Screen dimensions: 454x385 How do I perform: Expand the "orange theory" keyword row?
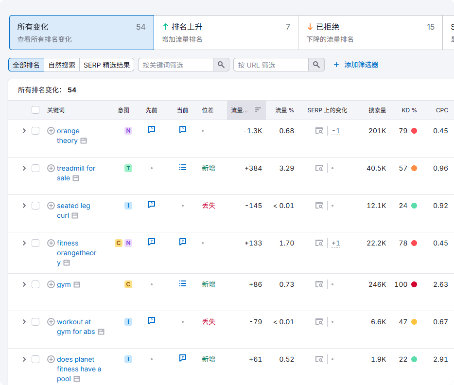pos(24,130)
